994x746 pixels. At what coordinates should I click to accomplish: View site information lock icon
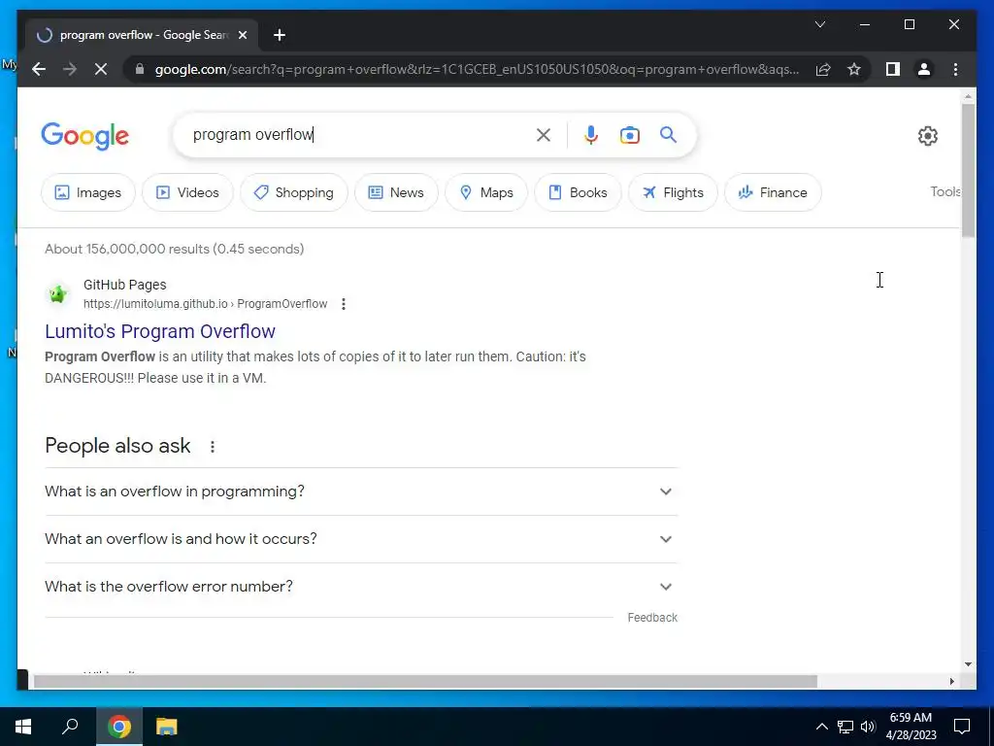coord(140,69)
